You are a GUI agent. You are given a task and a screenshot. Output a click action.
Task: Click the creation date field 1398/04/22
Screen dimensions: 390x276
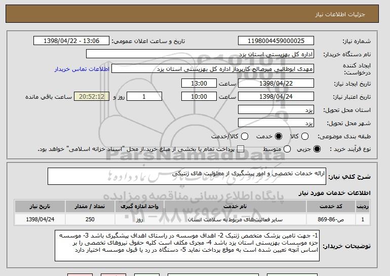tap(276, 83)
